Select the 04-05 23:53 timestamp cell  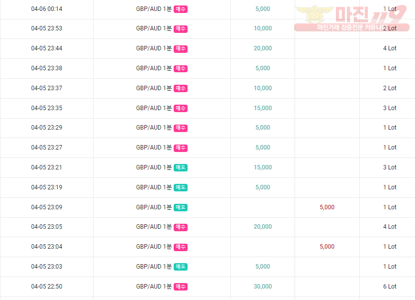[x=47, y=28]
